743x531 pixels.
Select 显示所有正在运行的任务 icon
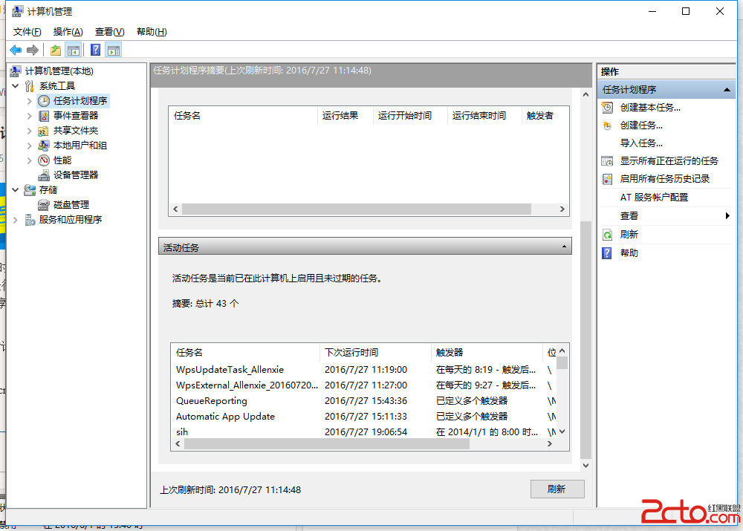607,160
